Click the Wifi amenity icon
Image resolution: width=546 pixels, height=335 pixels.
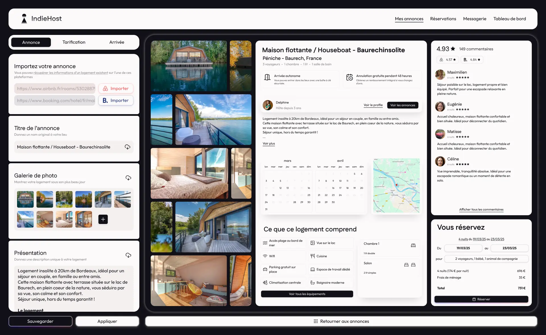(x=265, y=256)
